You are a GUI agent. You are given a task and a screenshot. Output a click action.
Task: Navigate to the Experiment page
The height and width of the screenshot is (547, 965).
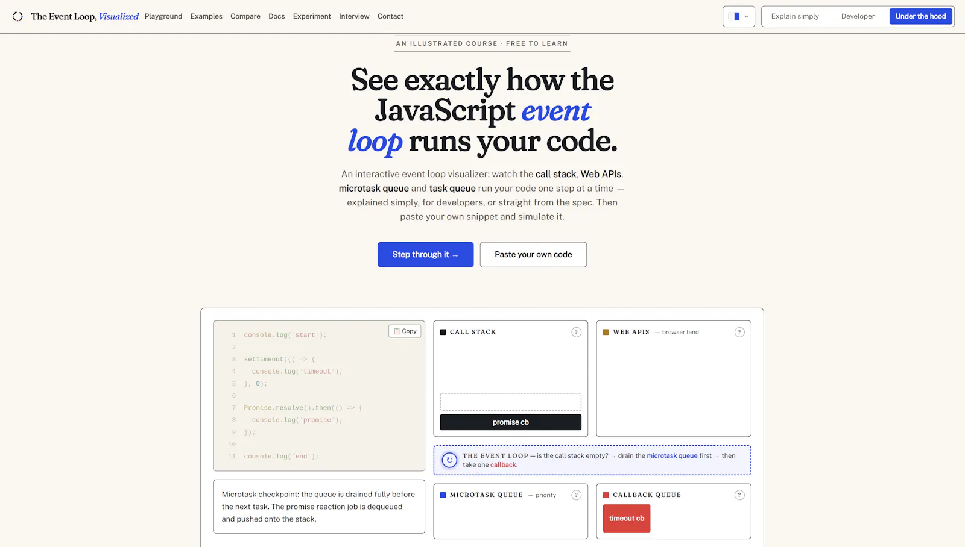(312, 16)
